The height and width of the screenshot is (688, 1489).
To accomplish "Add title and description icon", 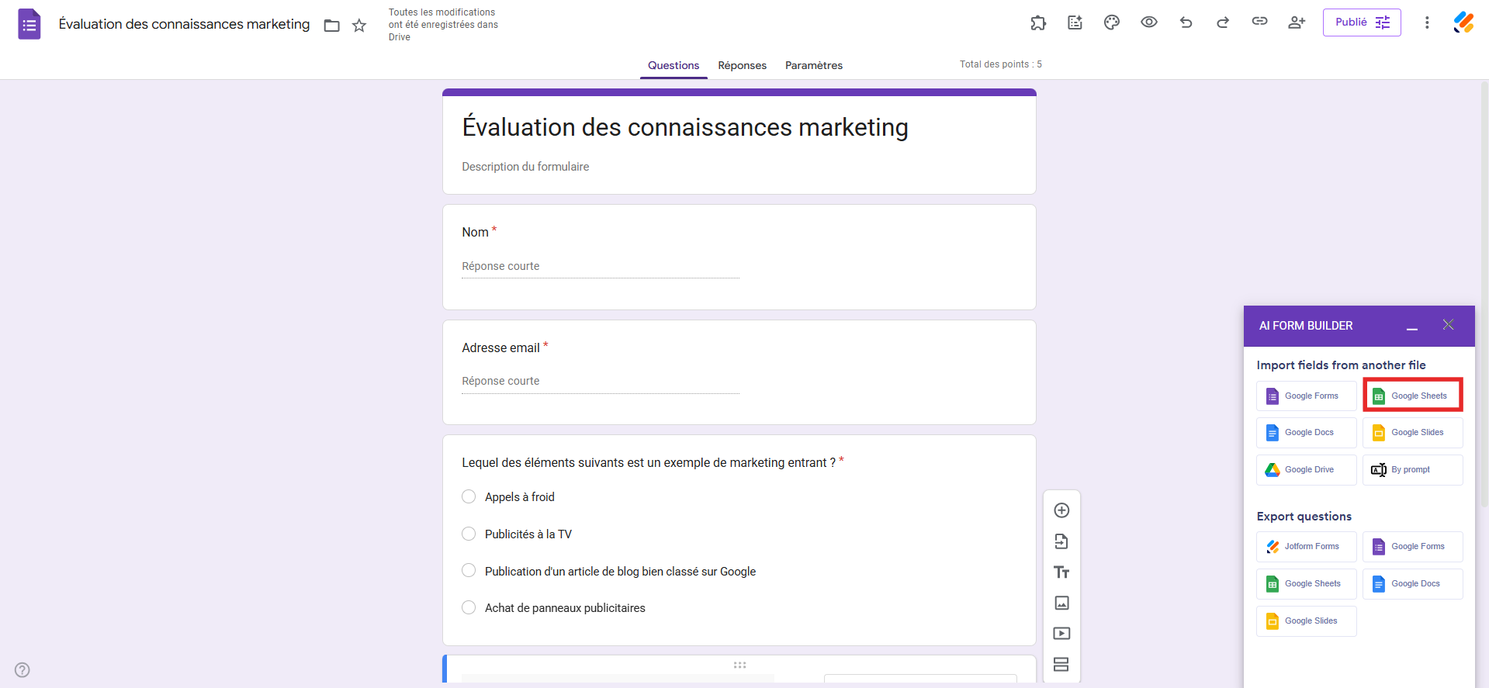I will pyautogui.click(x=1061, y=572).
